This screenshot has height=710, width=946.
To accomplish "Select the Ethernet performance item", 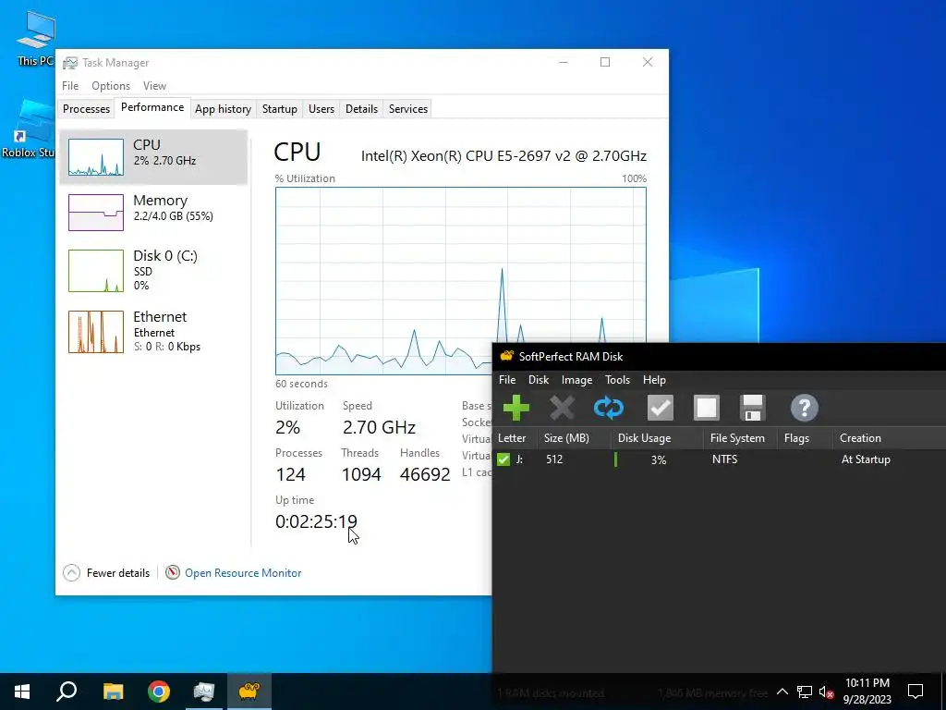I will pyautogui.click(x=153, y=332).
